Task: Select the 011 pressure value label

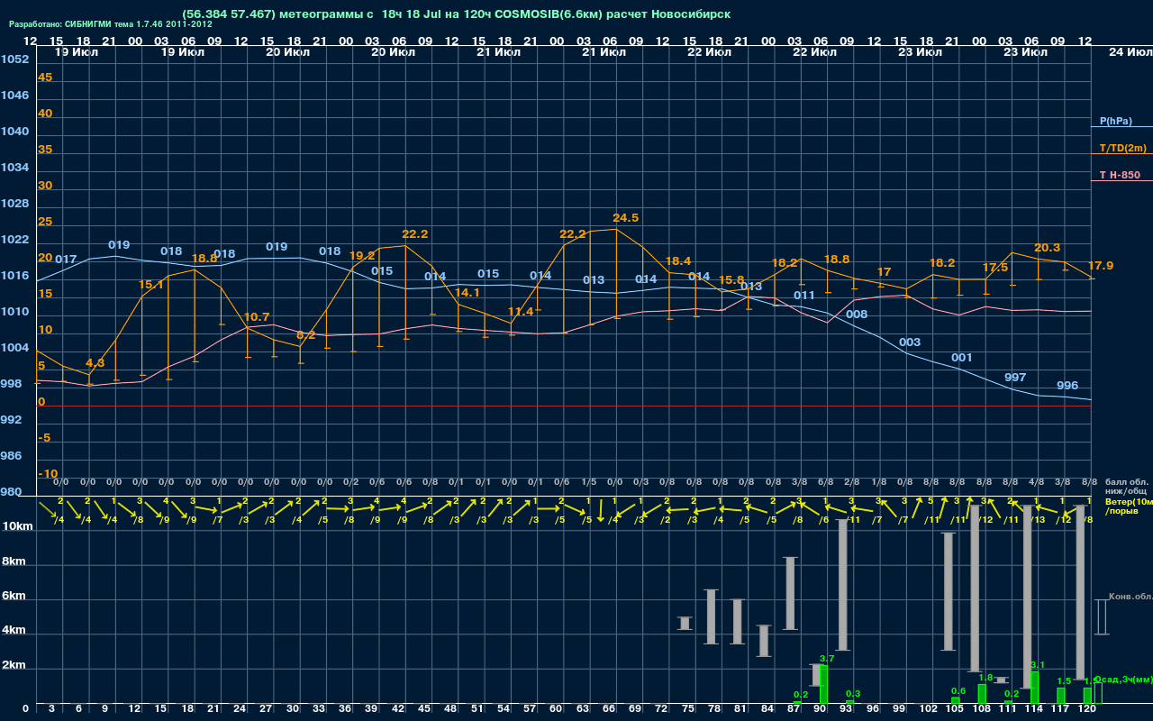Action: coord(804,296)
